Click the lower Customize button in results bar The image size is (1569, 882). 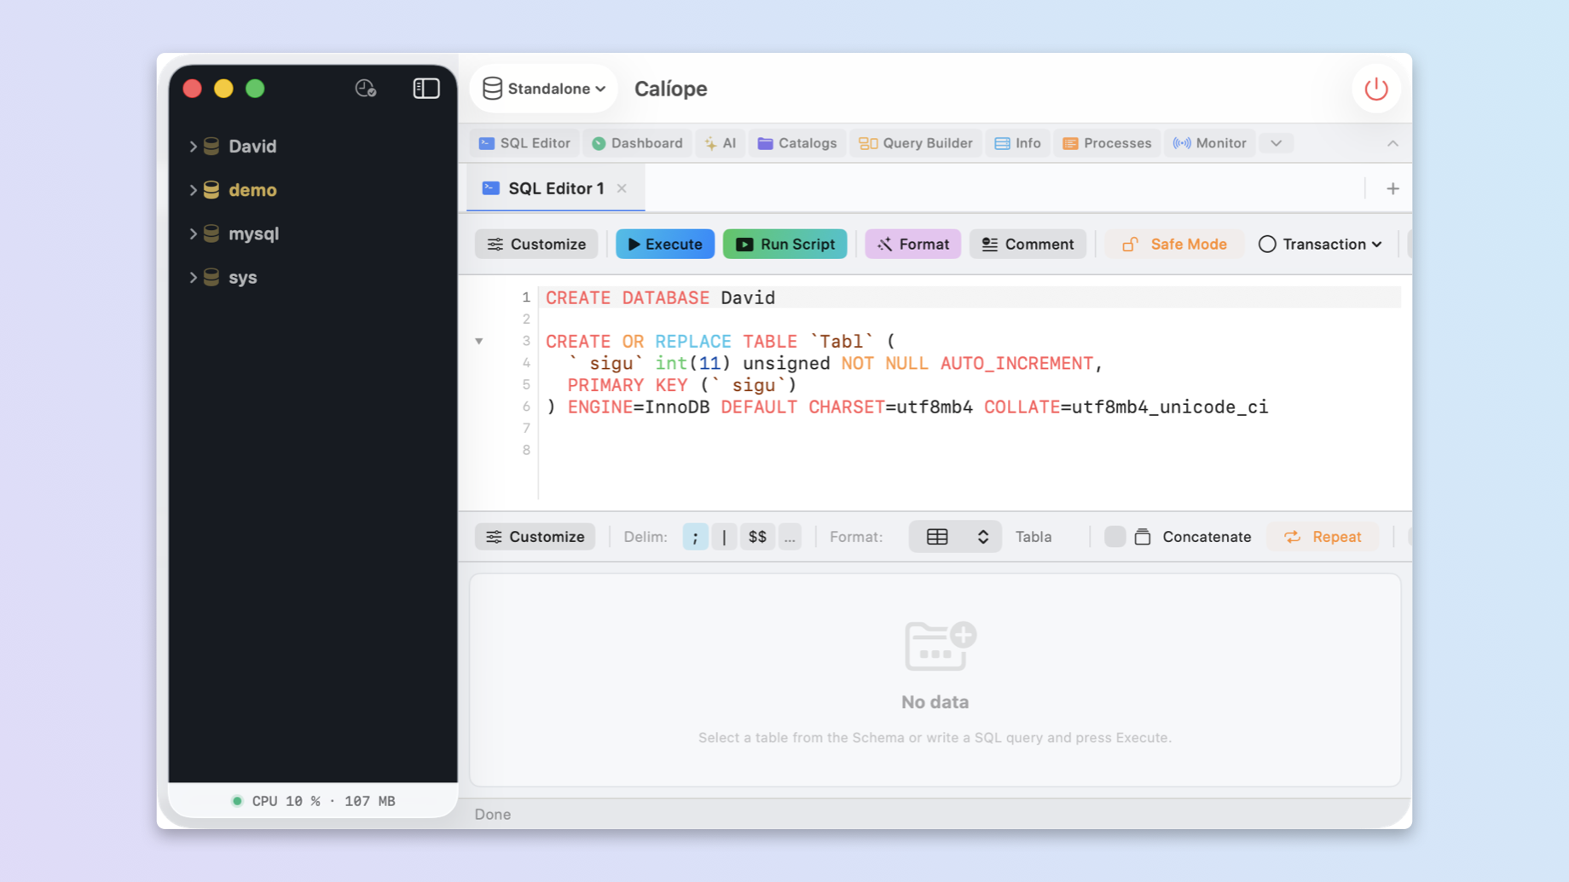tap(536, 537)
